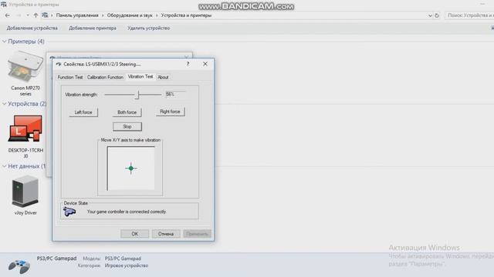Click Устройства и принтеры breadcrumb segment
Viewport: 494px width, 277px height.
tap(186, 15)
